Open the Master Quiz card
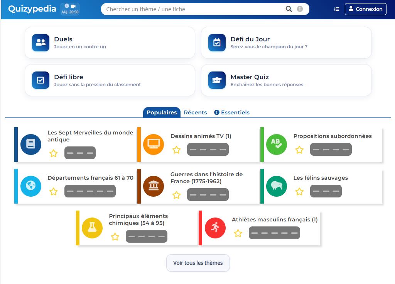 286,80
